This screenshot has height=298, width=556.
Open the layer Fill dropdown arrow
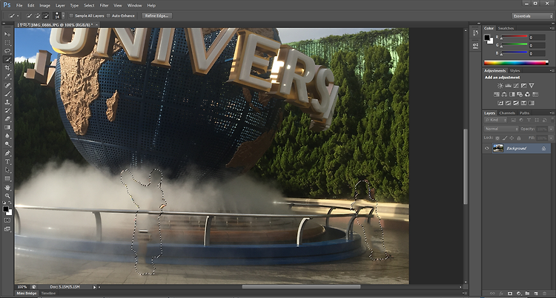pos(551,138)
